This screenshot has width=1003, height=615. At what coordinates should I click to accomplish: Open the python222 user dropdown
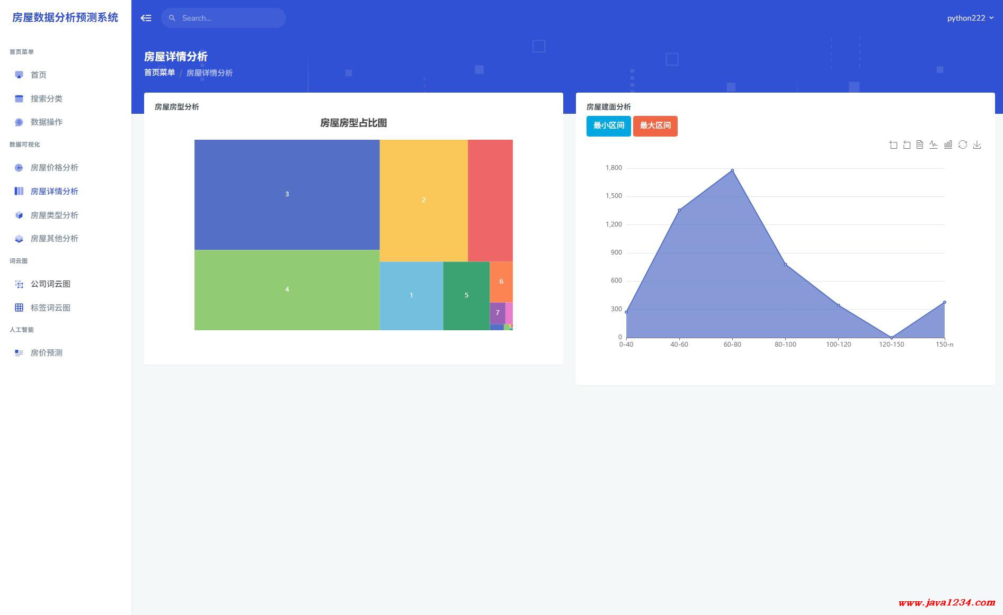[970, 18]
